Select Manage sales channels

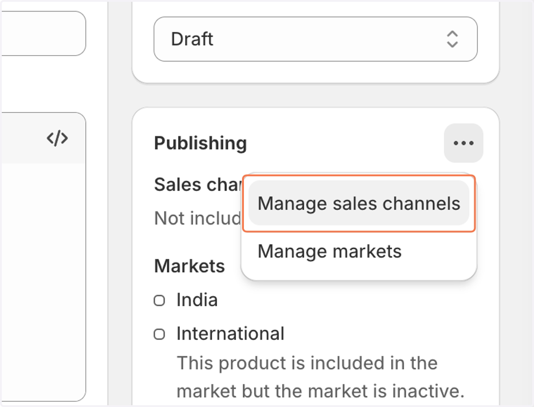359,203
